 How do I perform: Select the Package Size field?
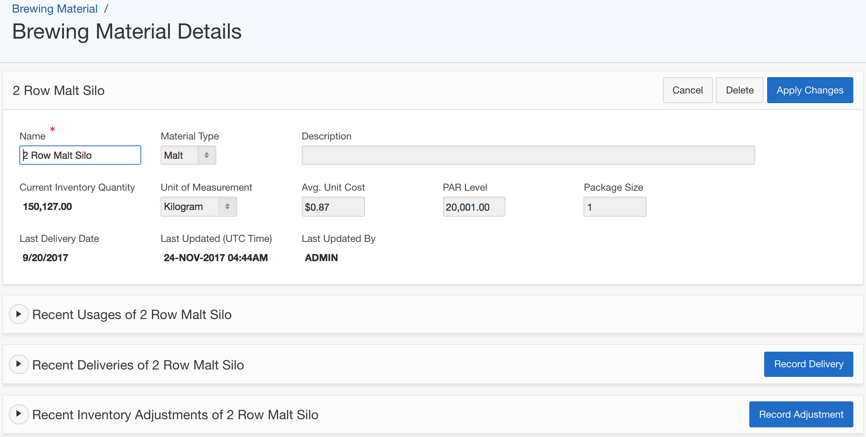615,207
